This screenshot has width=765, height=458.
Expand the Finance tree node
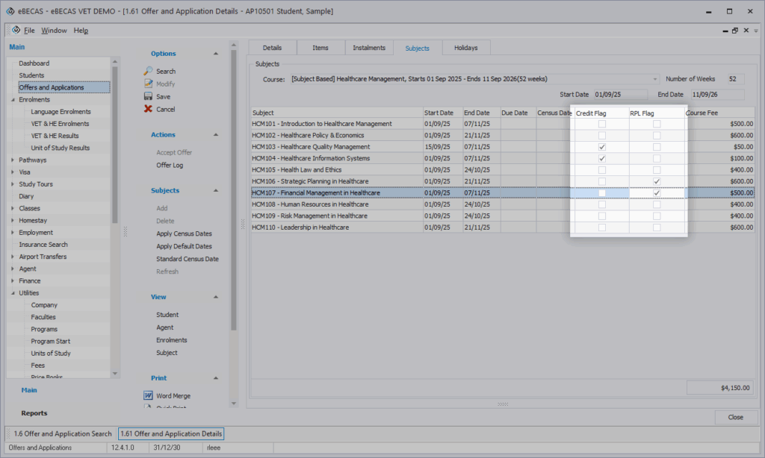click(x=13, y=280)
